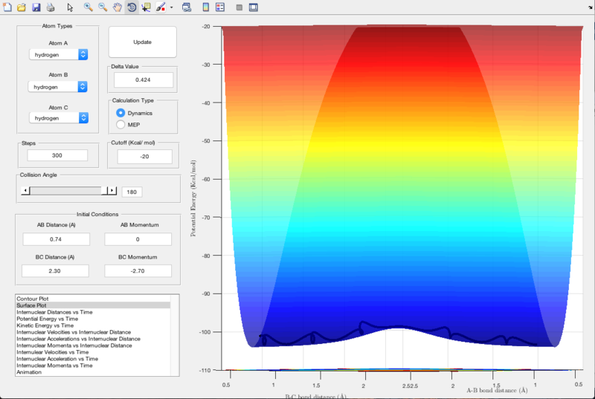Screen dimensions: 595x399
Task: Activate the Rotate 3D tool
Action: (131, 7)
